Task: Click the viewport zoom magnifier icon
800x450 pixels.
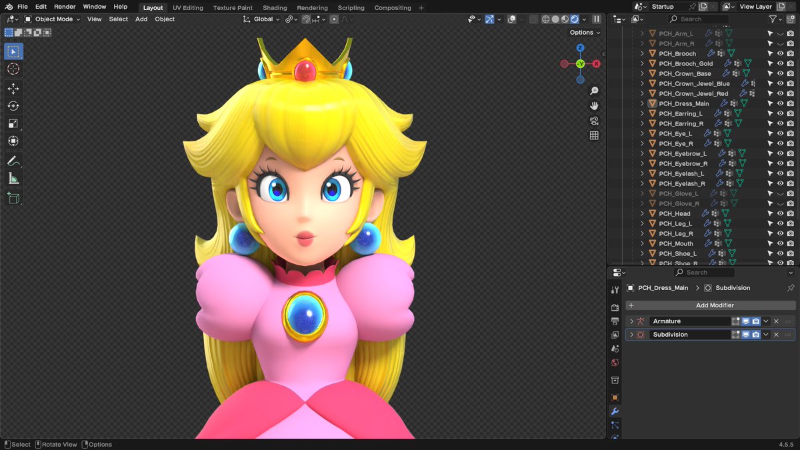Action: point(594,91)
